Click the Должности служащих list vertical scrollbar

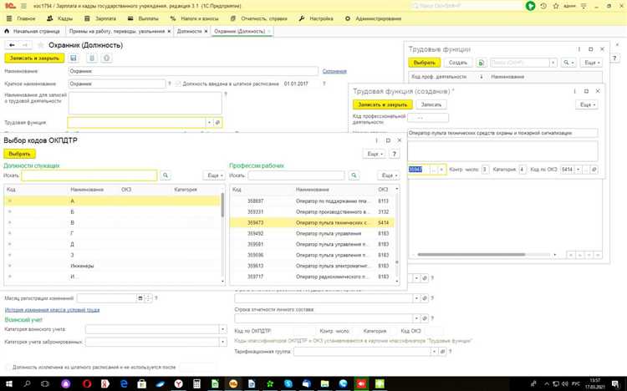(222, 205)
